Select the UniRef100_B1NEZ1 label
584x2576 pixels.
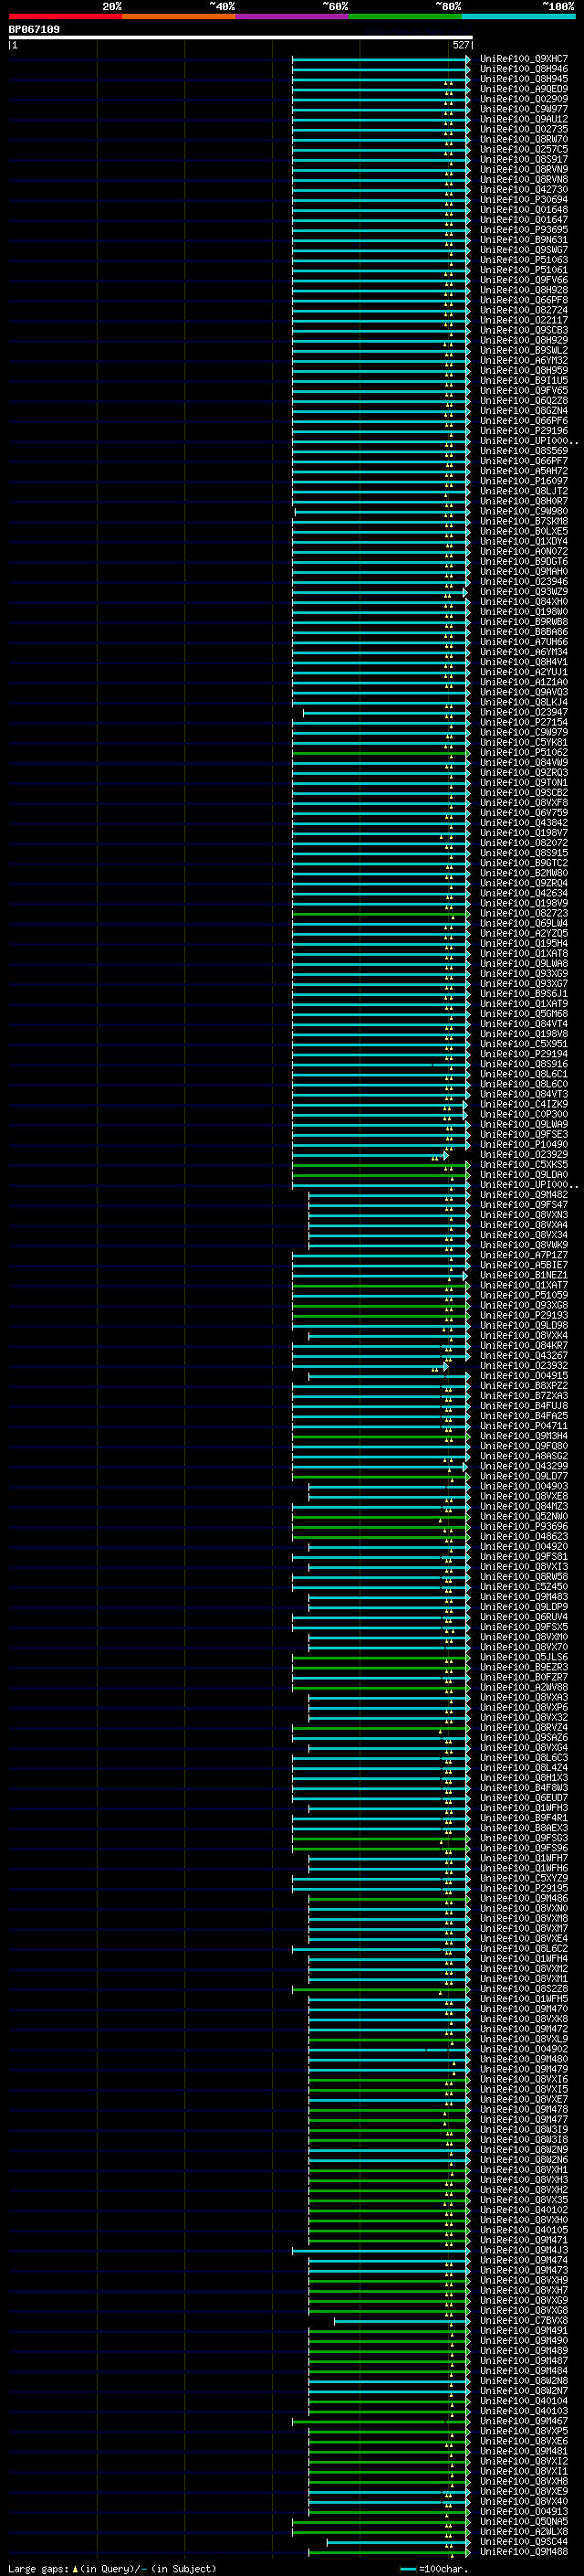tap(524, 1275)
